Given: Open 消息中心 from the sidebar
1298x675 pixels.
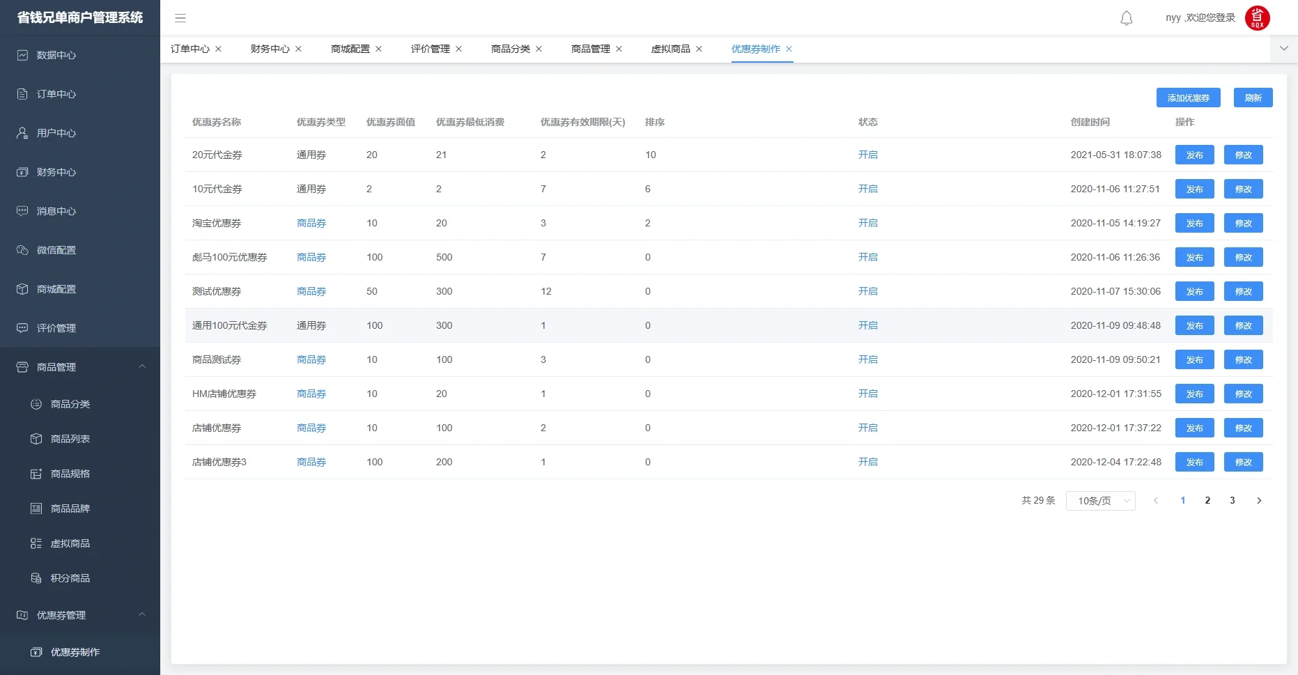Looking at the screenshot, I should click(x=56, y=211).
